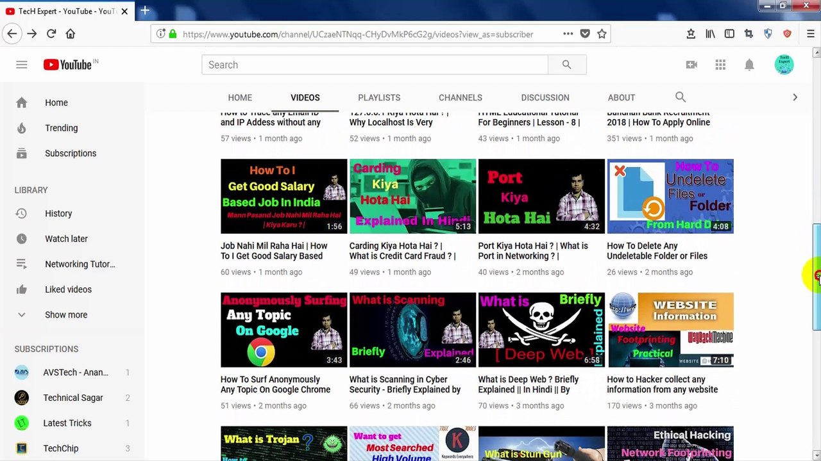Click title 'What is Scanning in Cyber Security'
Image resolution: width=821 pixels, height=461 pixels.
tap(405, 384)
